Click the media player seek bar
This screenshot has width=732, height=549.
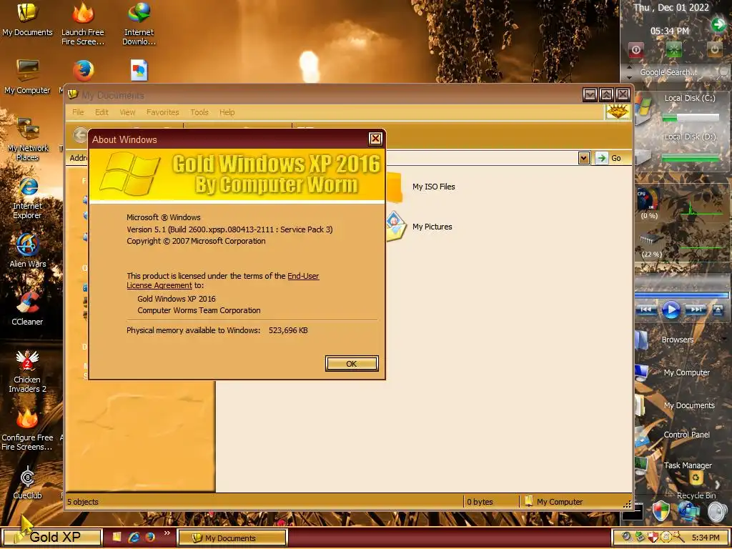681,295
